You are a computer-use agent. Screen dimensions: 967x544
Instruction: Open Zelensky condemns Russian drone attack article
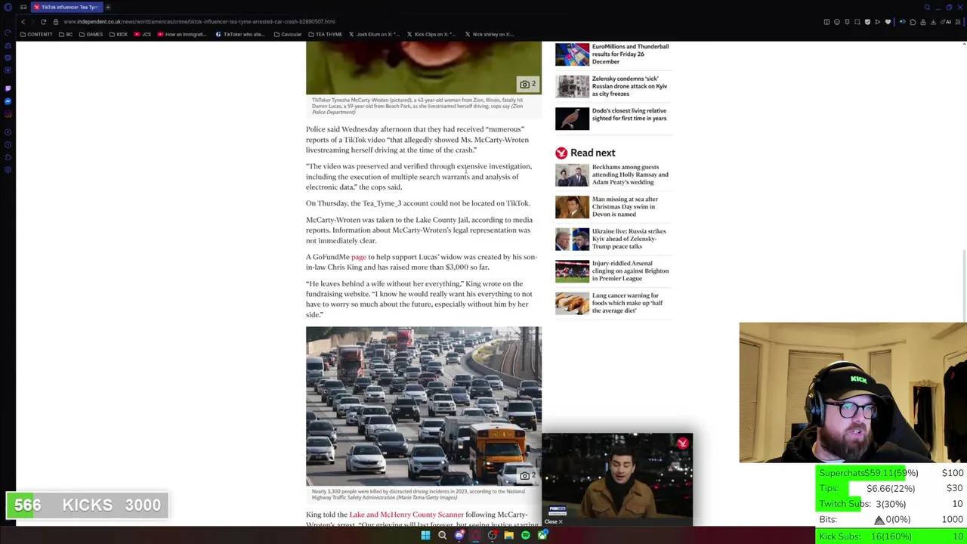(x=629, y=86)
